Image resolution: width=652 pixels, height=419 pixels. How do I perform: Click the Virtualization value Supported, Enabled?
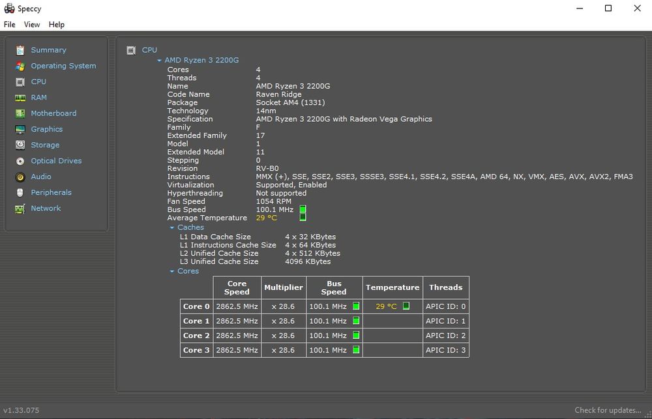click(x=291, y=184)
